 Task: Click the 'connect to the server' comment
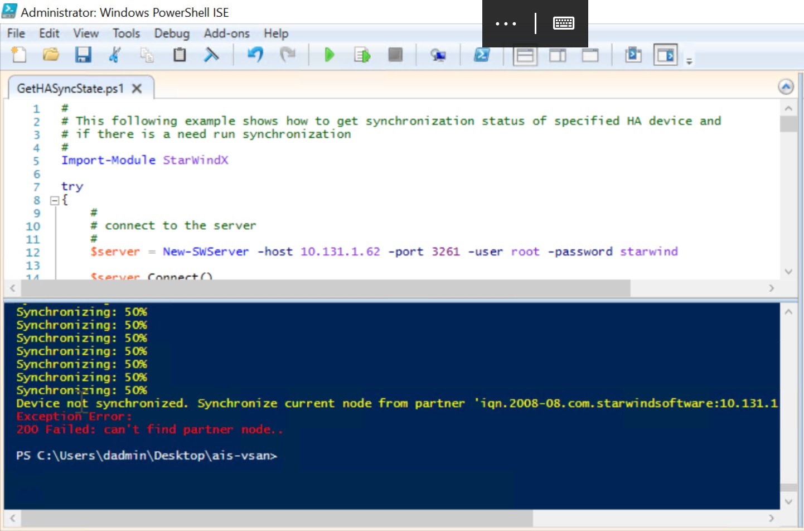[x=173, y=225]
